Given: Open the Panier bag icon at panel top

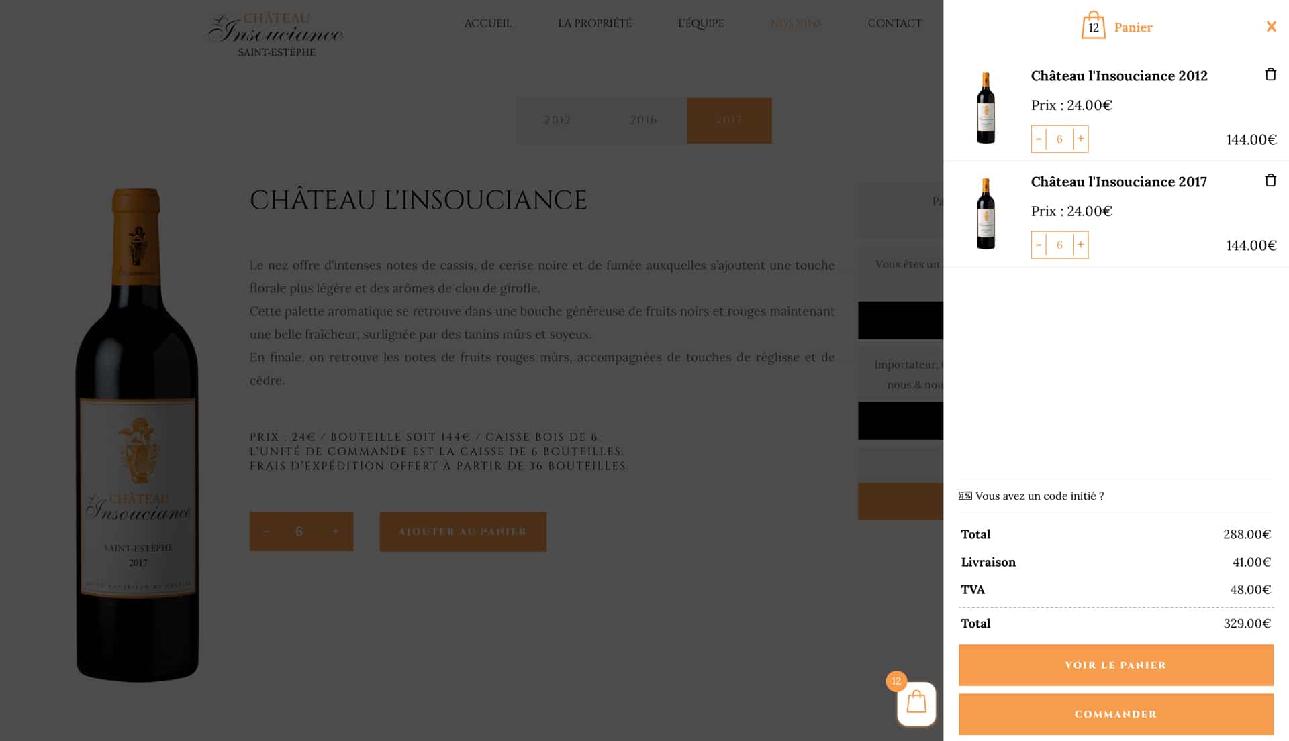Looking at the screenshot, I should pos(1094,26).
